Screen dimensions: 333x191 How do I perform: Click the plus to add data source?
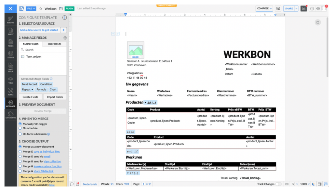click(63, 30)
